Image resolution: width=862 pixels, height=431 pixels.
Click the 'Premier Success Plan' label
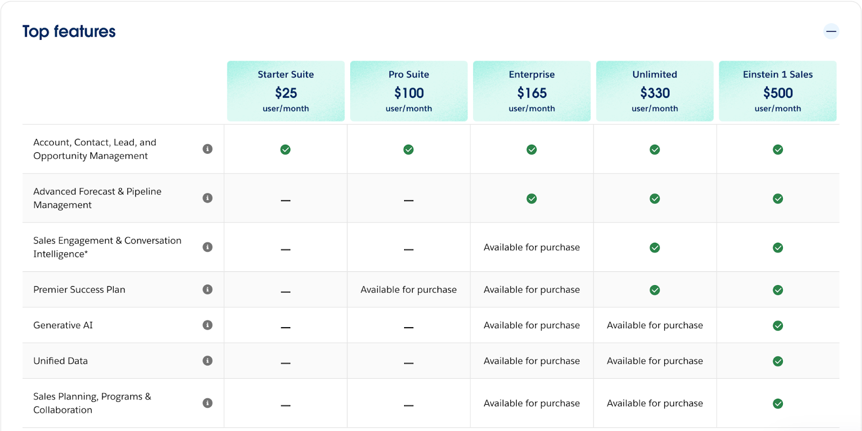79,289
